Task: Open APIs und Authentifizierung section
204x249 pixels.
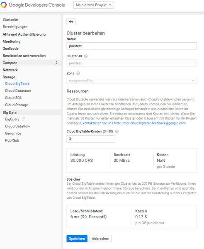Action: (24, 34)
